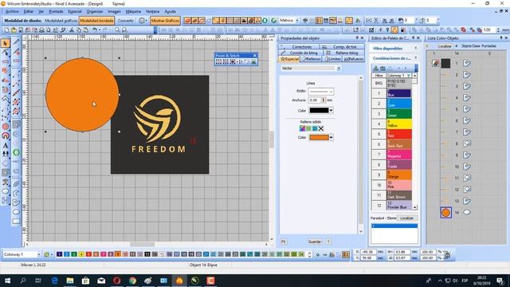Viewport: 510px width, 287px height.
Task: Open the Puntada menu
Action: [x=56, y=11]
